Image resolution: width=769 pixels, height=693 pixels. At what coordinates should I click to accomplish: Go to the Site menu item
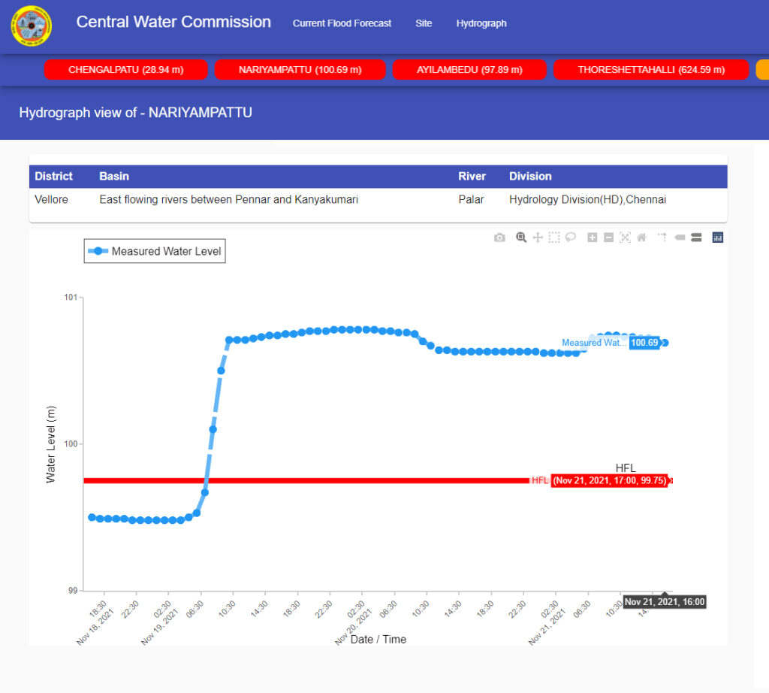tap(424, 23)
